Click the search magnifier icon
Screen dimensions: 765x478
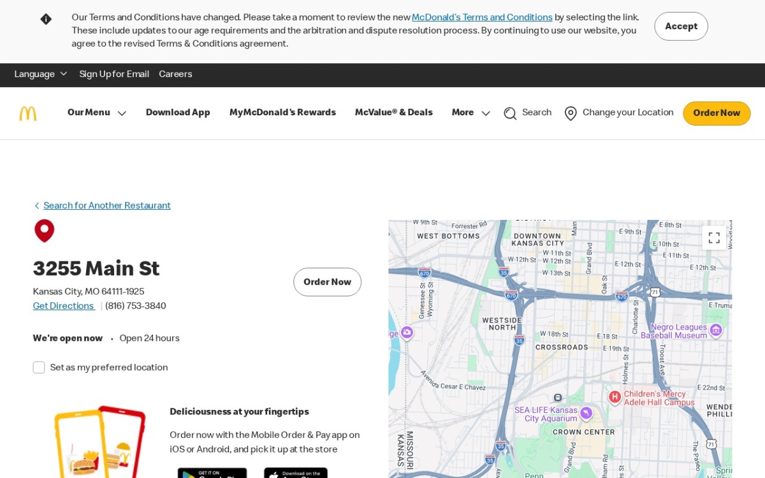coord(510,113)
